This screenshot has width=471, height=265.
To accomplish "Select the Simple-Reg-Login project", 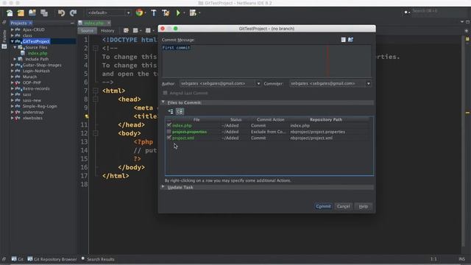I will [40, 106].
